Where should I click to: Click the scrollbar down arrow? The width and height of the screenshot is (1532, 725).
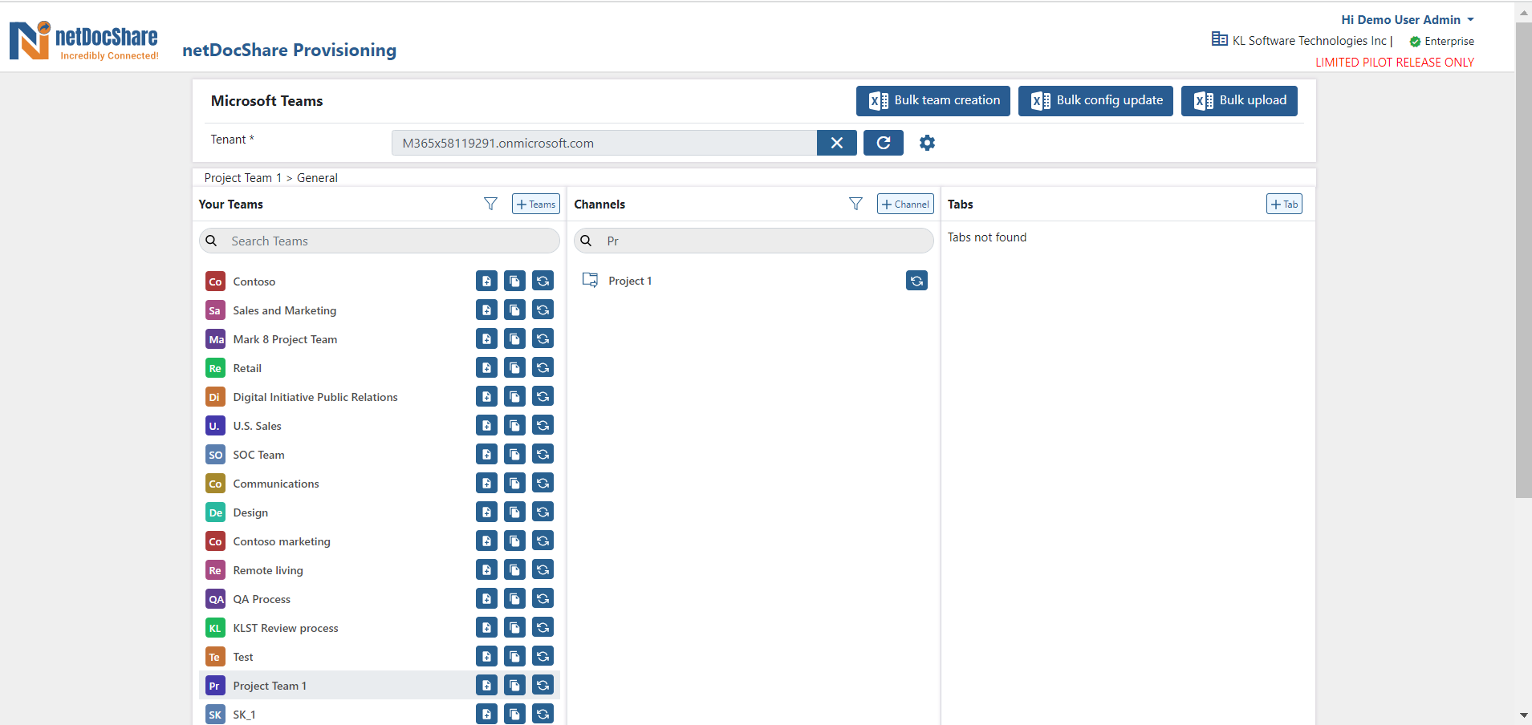pos(1523,715)
